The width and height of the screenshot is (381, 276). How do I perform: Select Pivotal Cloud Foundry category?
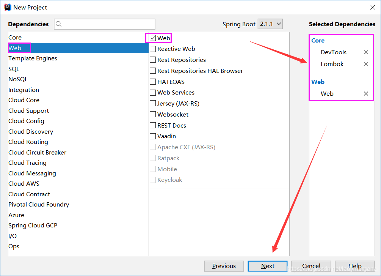click(78, 205)
